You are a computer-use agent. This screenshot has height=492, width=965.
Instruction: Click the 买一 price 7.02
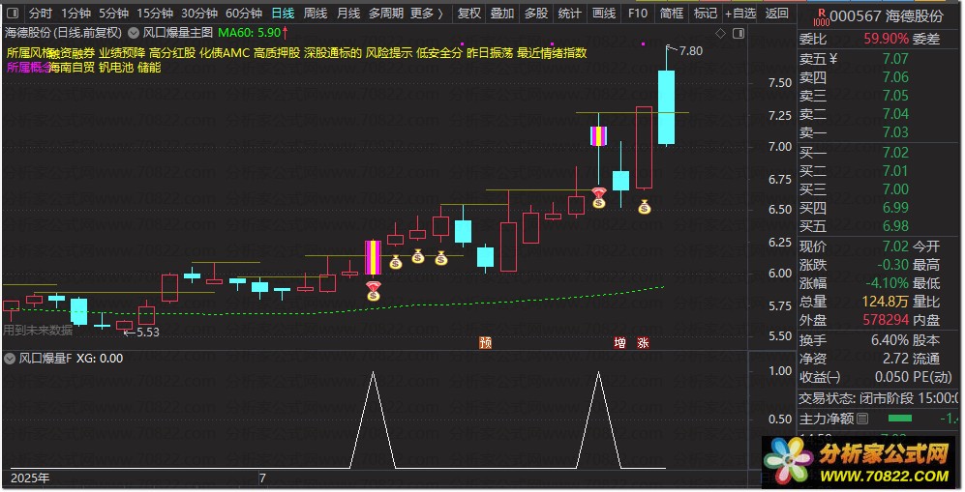click(895, 153)
